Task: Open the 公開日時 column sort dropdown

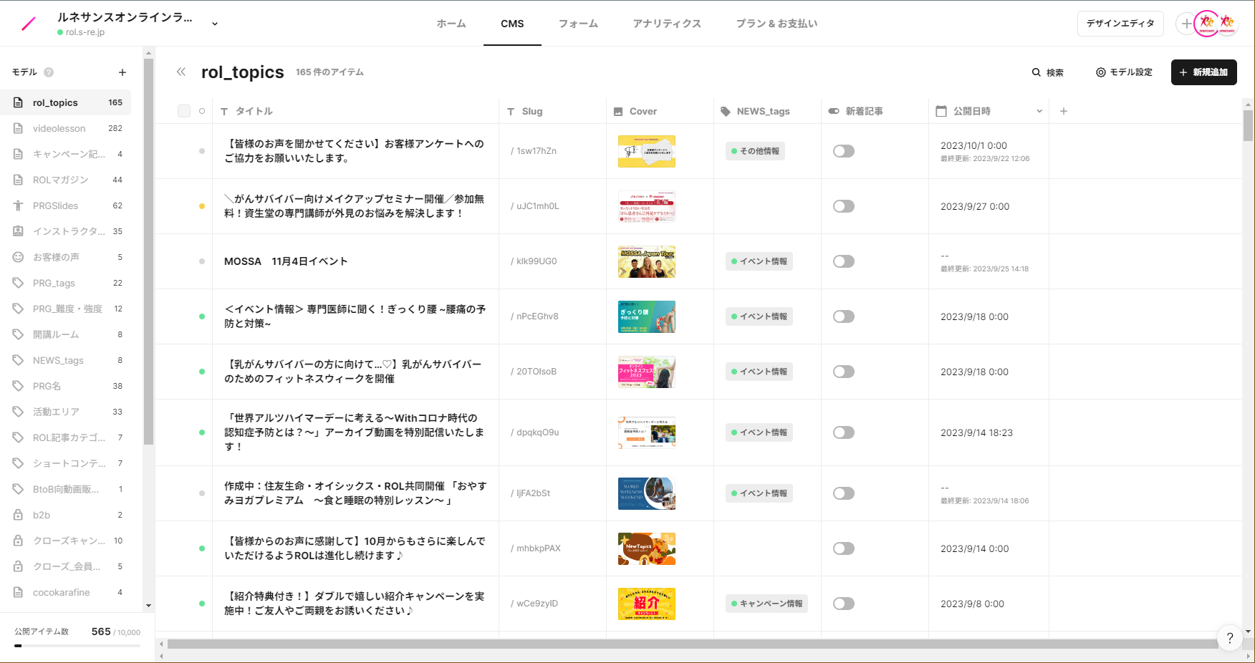Action: coord(1039,112)
